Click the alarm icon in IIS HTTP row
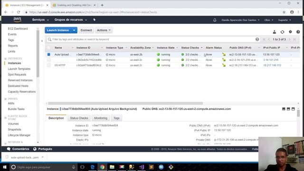Viewport: 304px width, 171px height. coord(224,66)
